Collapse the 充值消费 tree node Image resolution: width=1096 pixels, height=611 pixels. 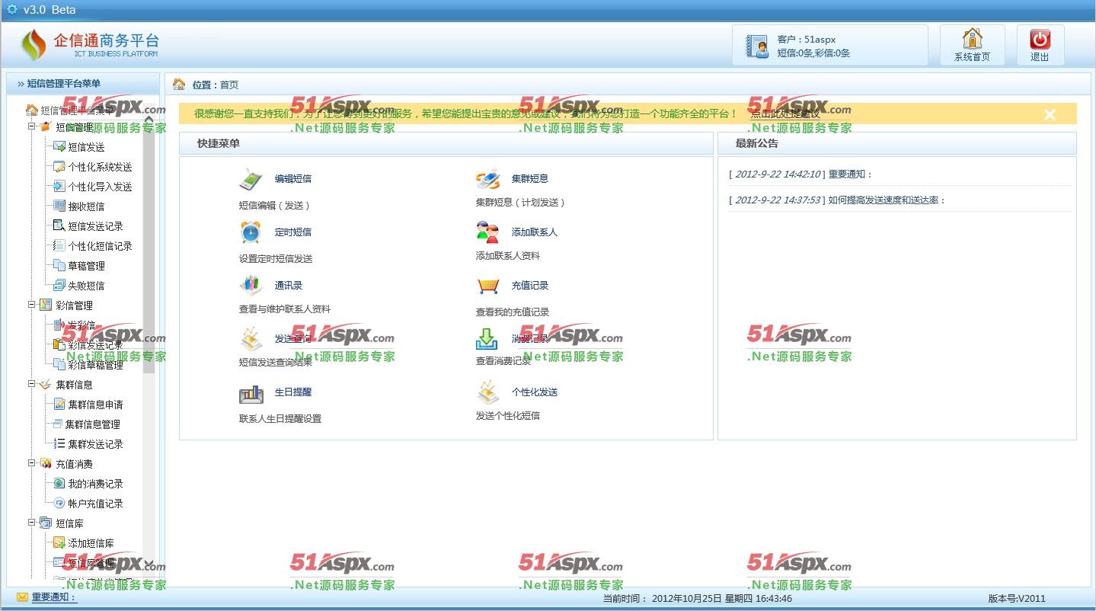[32, 463]
